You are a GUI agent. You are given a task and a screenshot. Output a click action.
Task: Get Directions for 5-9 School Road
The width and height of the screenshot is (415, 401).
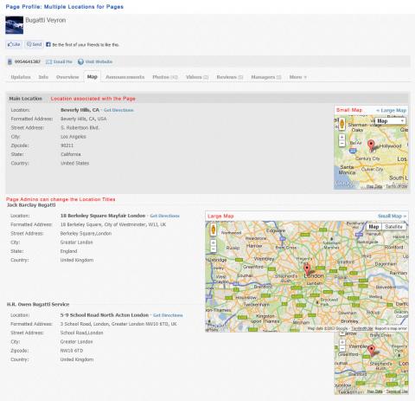pos(168,315)
